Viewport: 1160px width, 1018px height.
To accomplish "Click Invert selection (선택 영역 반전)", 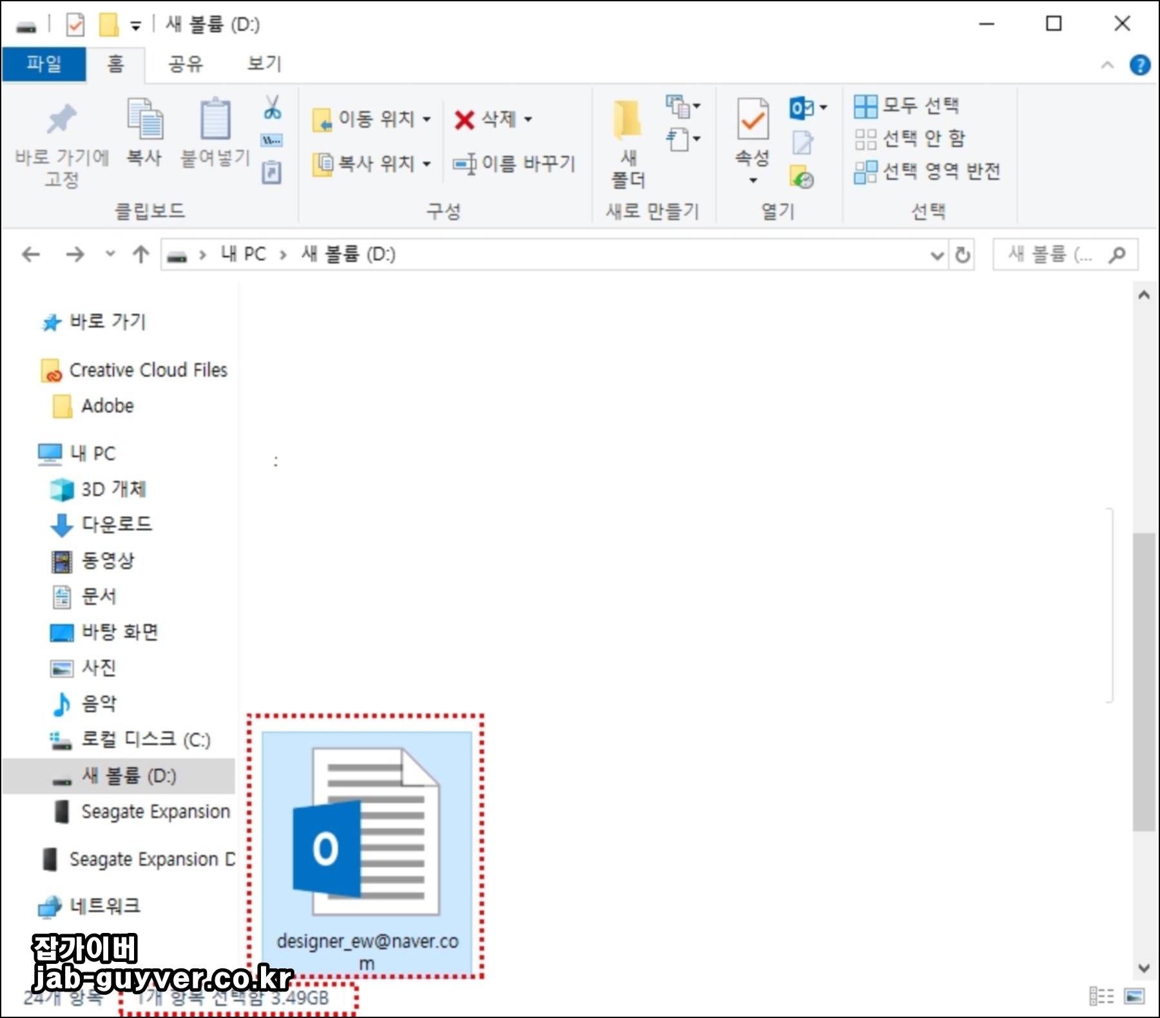I will pyautogui.click(x=927, y=171).
